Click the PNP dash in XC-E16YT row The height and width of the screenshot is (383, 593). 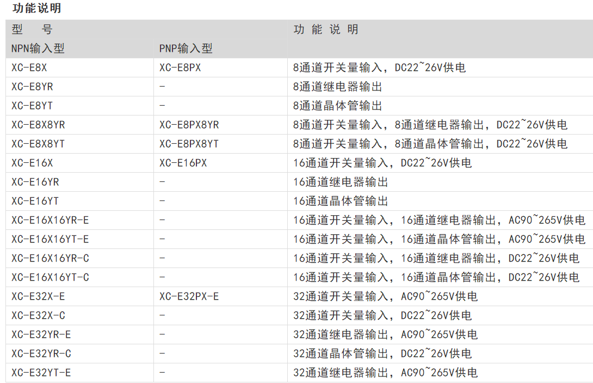[x=162, y=201]
